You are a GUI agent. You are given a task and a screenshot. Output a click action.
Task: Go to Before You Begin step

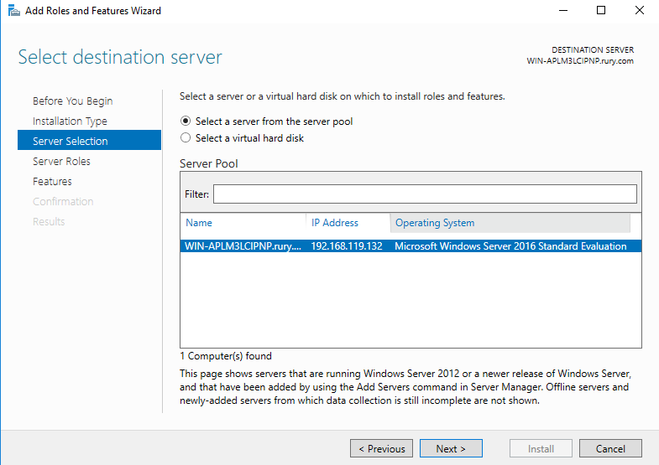[73, 101]
